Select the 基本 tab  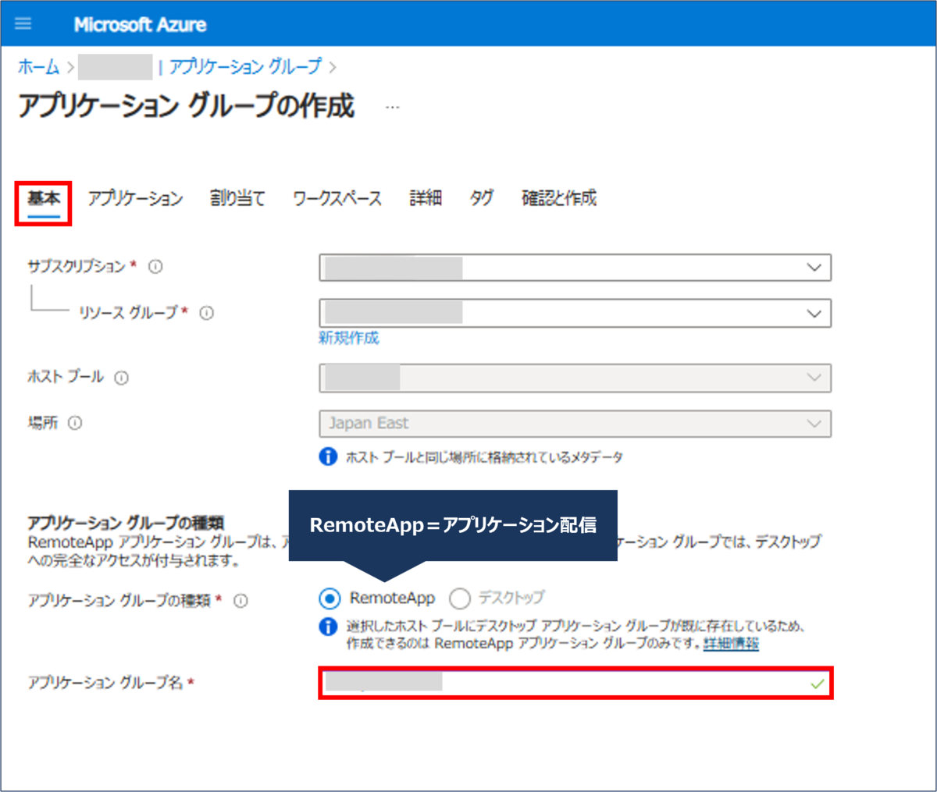click(44, 198)
